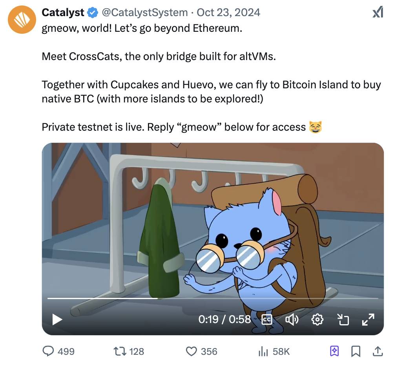Reply to the tweet with 499 replies
This screenshot has height=365, width=394.
point(48,351)
